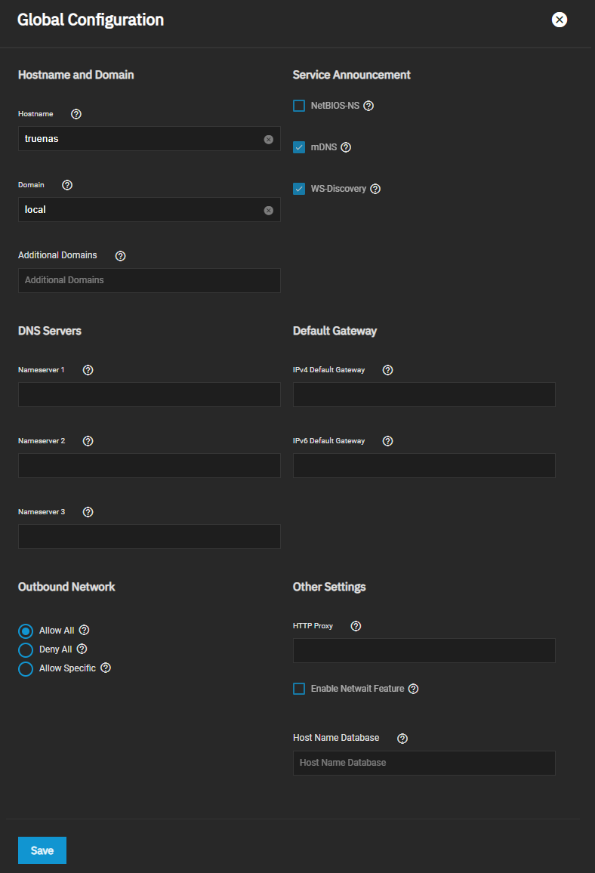Open the Host Name Database help icon
The height and width of the screenshot is (873, 595).
tap(402, 739)
